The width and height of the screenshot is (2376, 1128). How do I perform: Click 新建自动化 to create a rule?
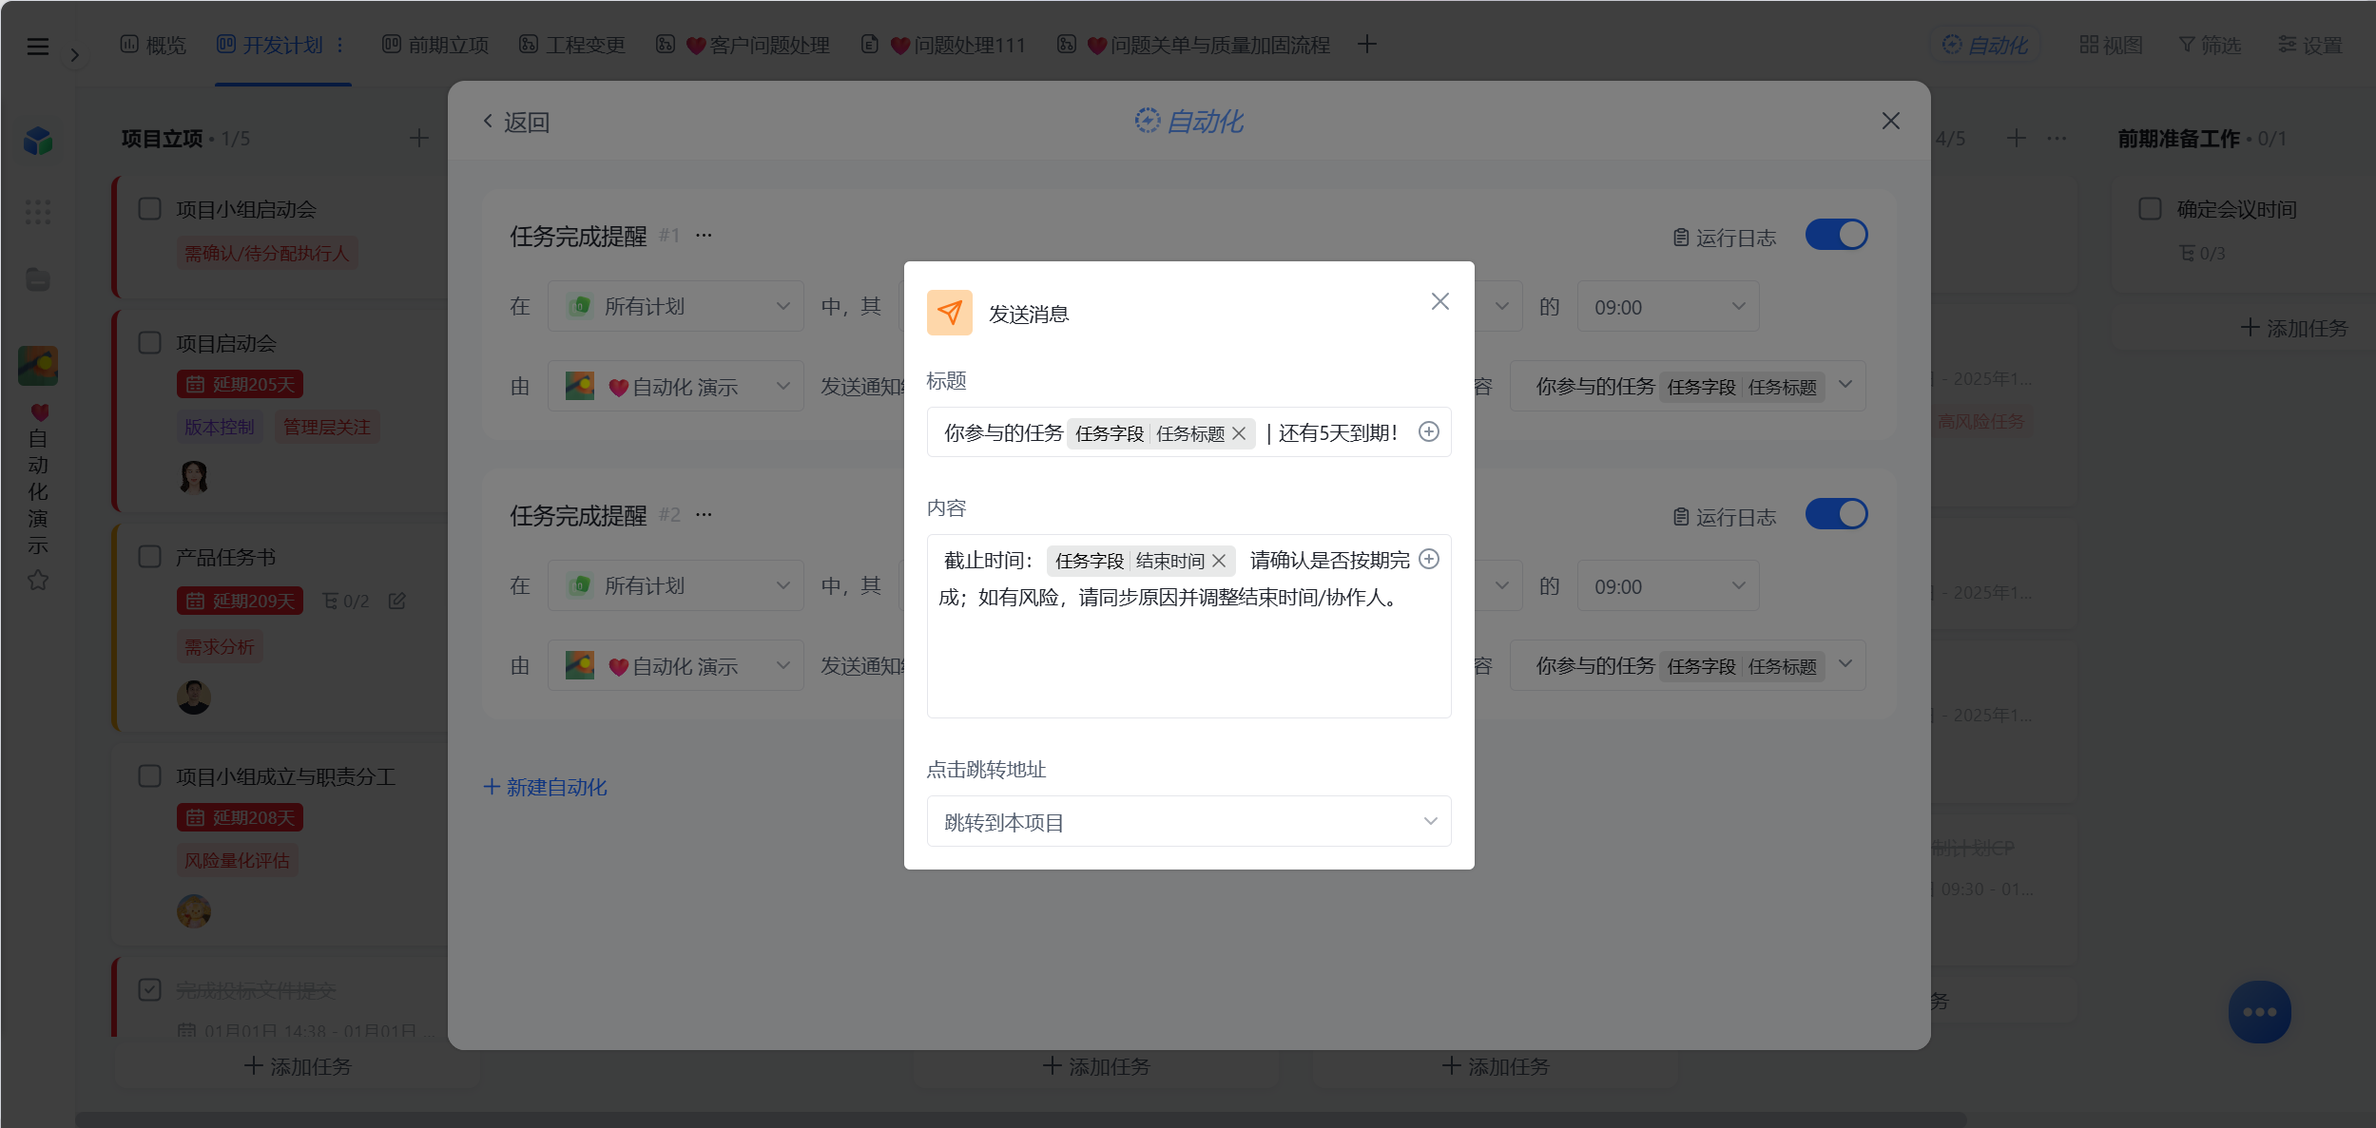545,787
